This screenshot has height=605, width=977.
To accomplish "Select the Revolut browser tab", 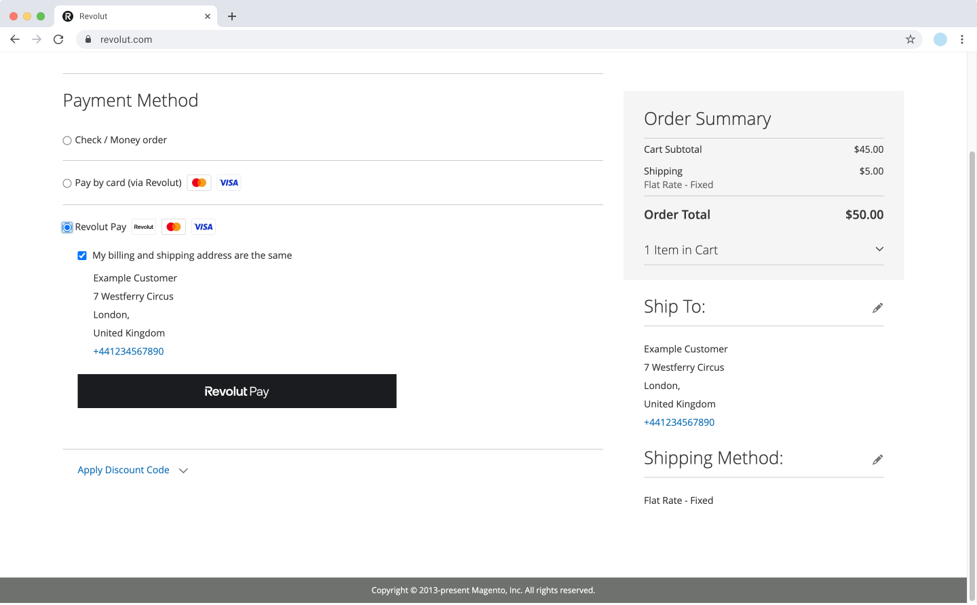I will [x=136, y=16].
